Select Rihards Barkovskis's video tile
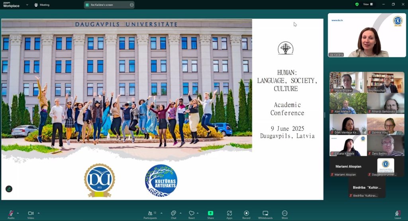Image resolution: width=408 pixels, height=221 pixels. pos(386,103)
